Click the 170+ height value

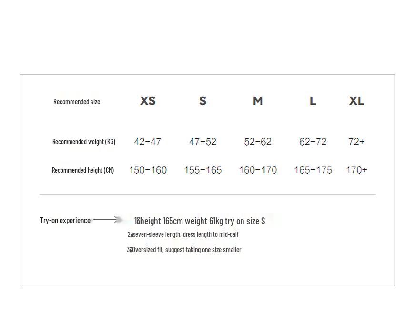tap(356, 170)
